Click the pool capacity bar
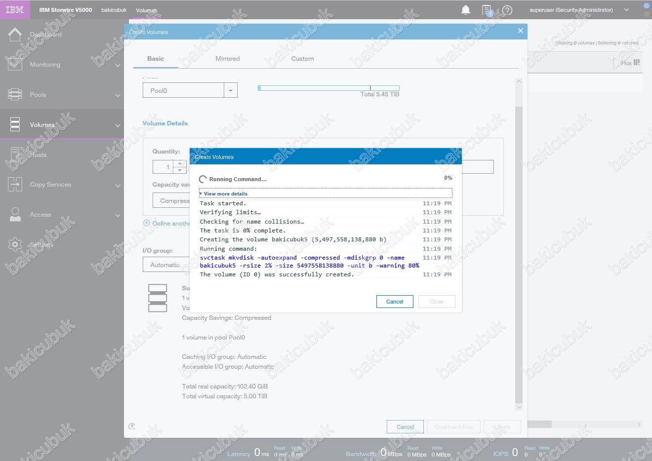This screenshot has width=652, height=461. point(328,88)
